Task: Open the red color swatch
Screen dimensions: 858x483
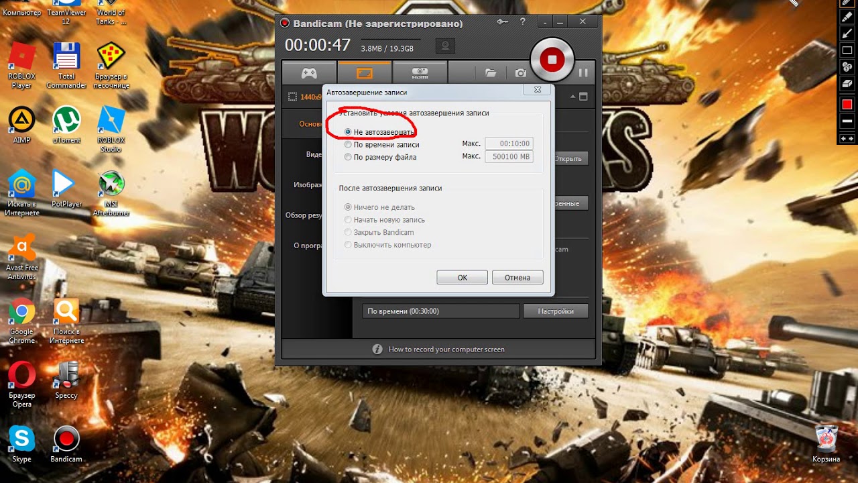Action: tap(847, 105)
